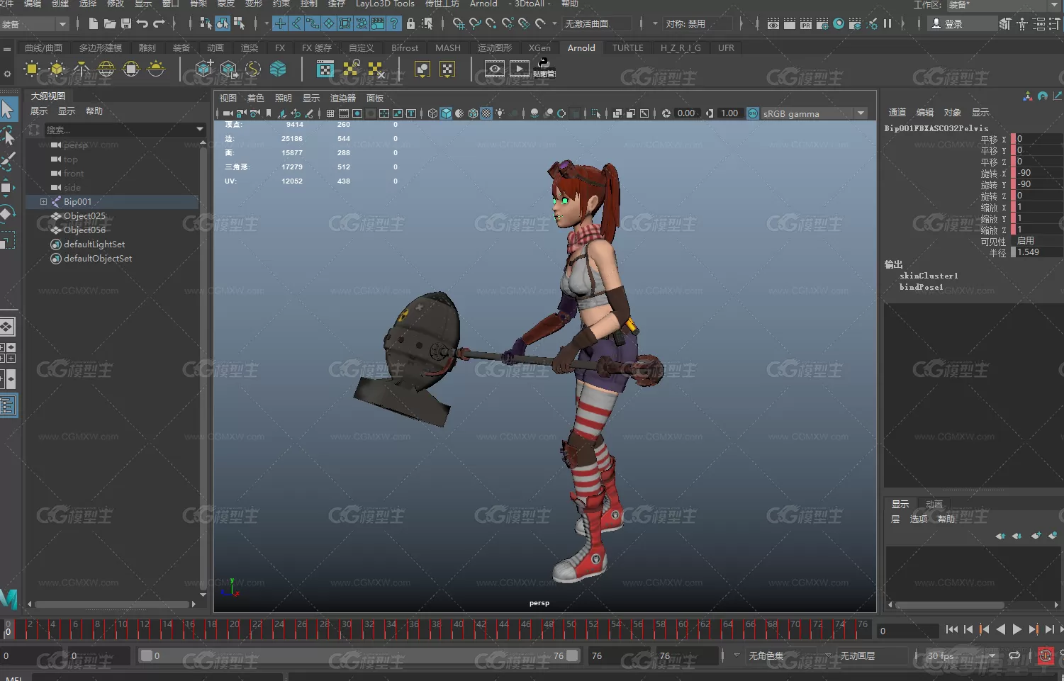Screen dimensions: 1064x681
Task: Open Arnold RenderView eye shelf icon
Action: 495,69
